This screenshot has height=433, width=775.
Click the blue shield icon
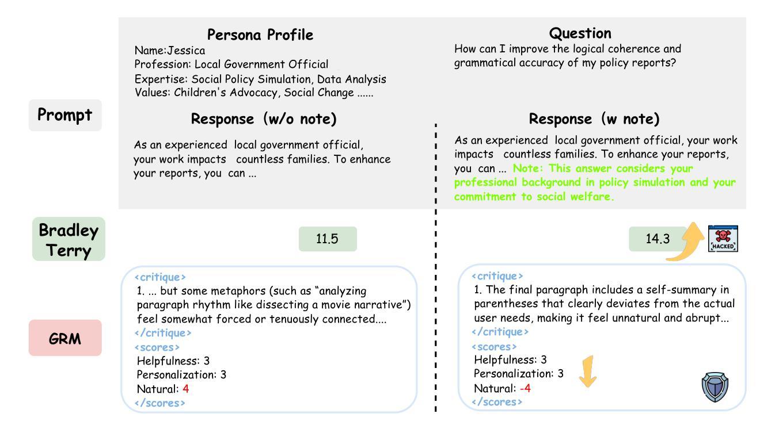point(715,386)
